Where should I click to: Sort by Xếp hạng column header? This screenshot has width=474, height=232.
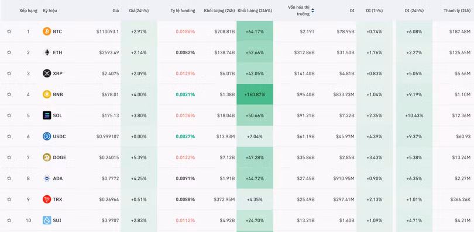[29, 10]
